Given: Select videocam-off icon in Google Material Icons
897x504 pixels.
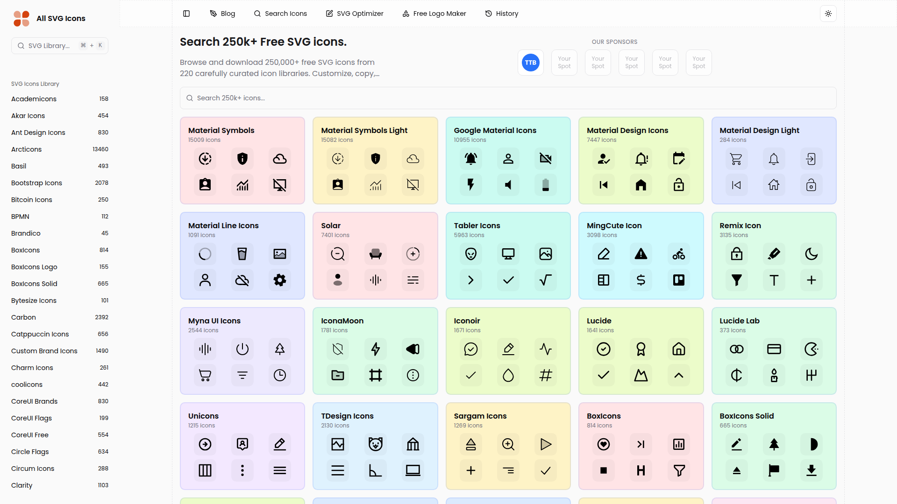Looking at the screenshot, I should click(x=546, y=159).
